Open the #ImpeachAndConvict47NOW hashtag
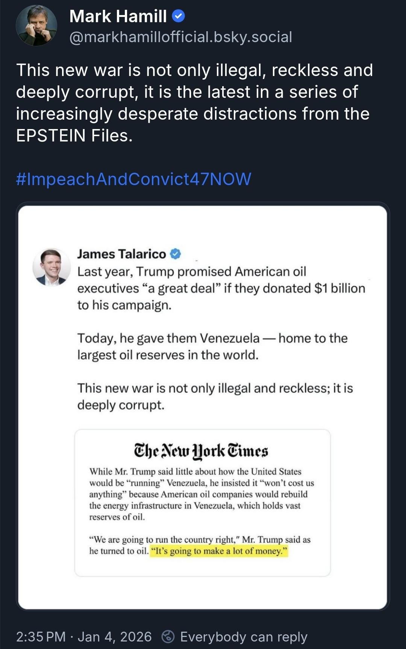 pos(133,179)
